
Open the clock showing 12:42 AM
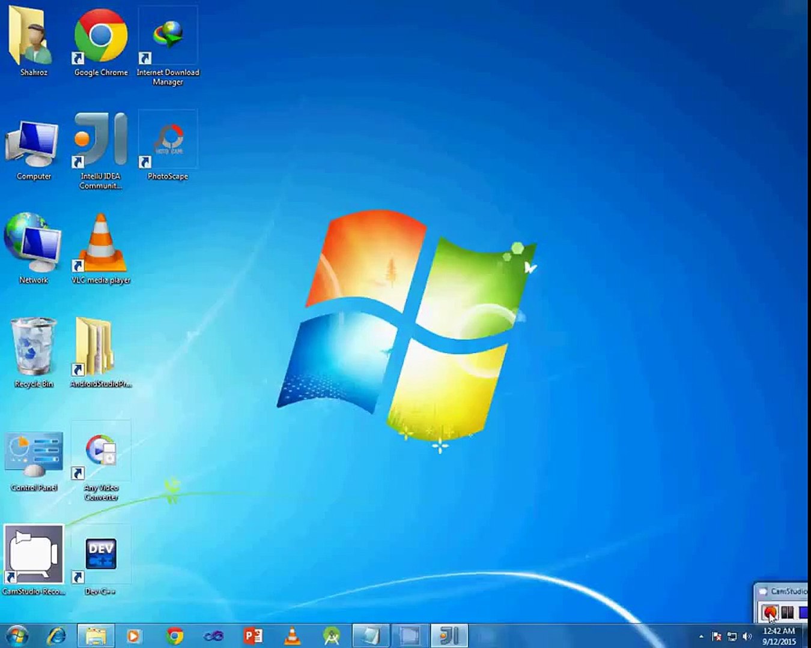click(779, 636)
